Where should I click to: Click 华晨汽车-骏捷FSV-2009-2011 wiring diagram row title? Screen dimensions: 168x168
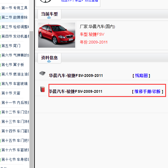point(76,76)
